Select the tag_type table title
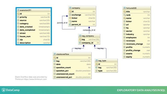The image size is (167, 94). [x=102, y=61]
